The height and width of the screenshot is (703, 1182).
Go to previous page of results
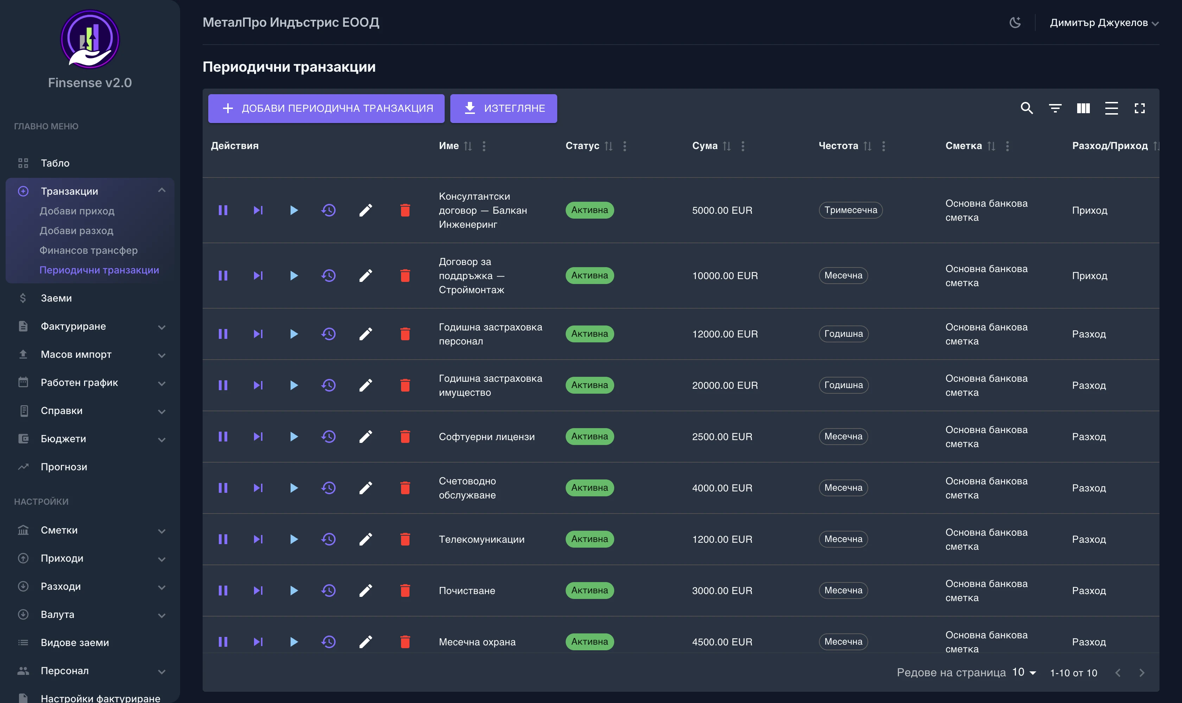pos(1118,673)
